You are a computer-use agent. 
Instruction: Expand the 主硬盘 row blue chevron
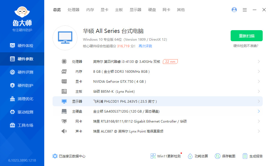coord(259,111)
